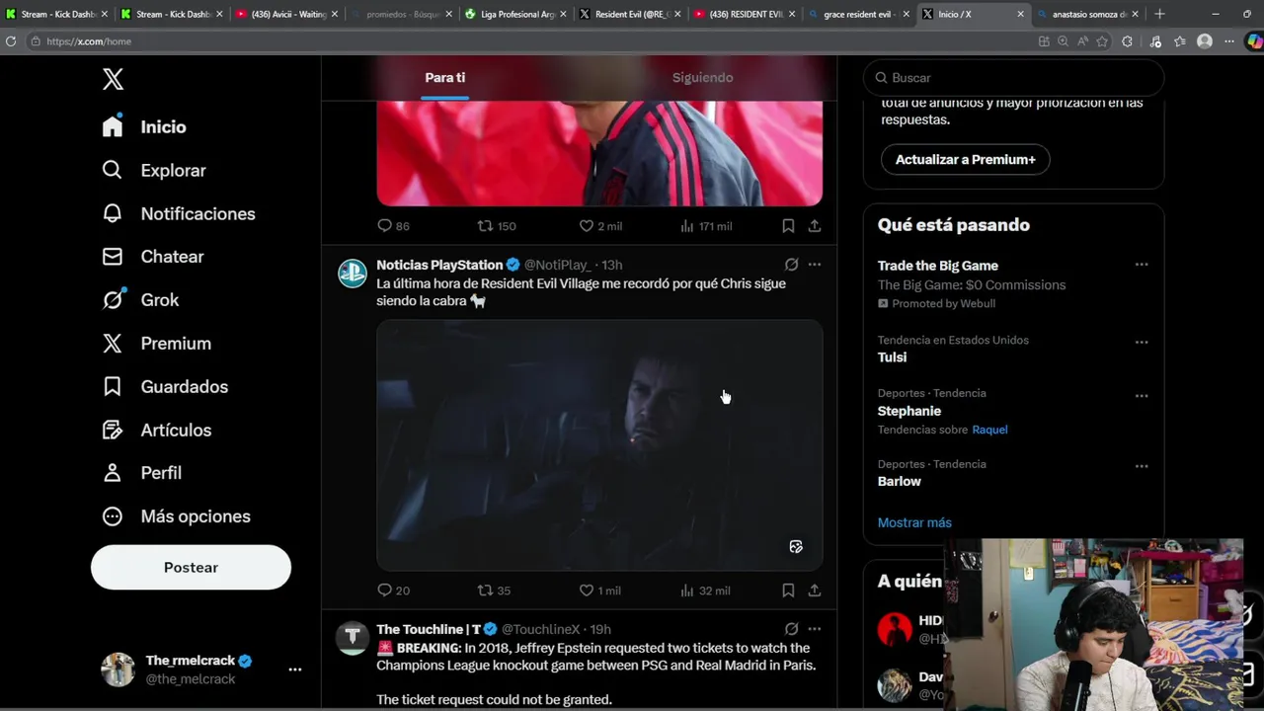Bookmark the Noticias PlayStation post

[x=788, y=591]
